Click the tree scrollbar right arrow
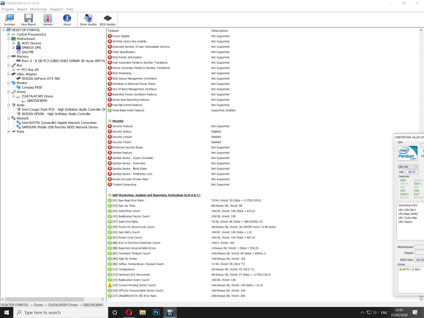Image resolution: width=424 pixels, height=318 pixels. coord(103,299)
